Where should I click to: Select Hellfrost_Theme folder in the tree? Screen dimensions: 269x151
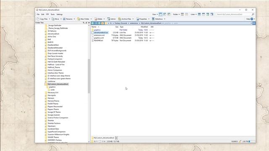(x=54, y=67)
